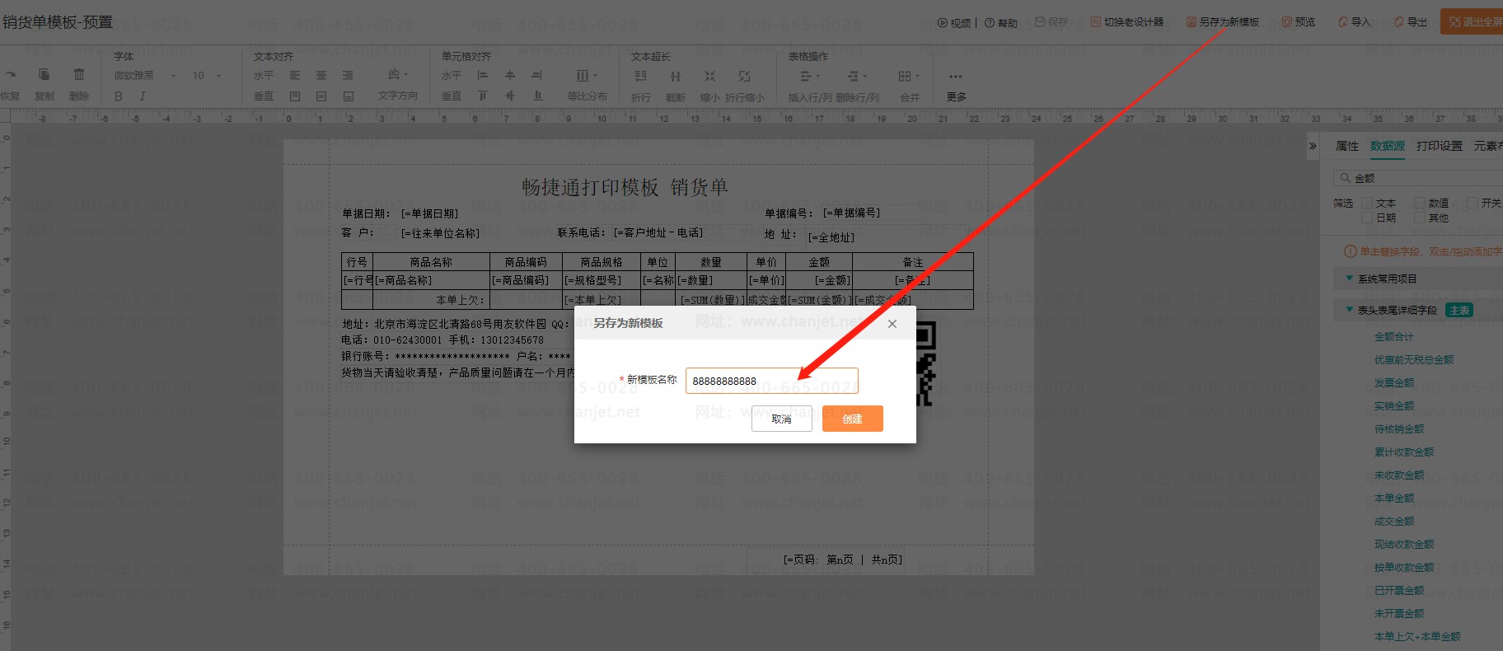Click 取消 to cancel the dialog
Viewport: 1503px width, 651px height.
(x=782, y=419)
